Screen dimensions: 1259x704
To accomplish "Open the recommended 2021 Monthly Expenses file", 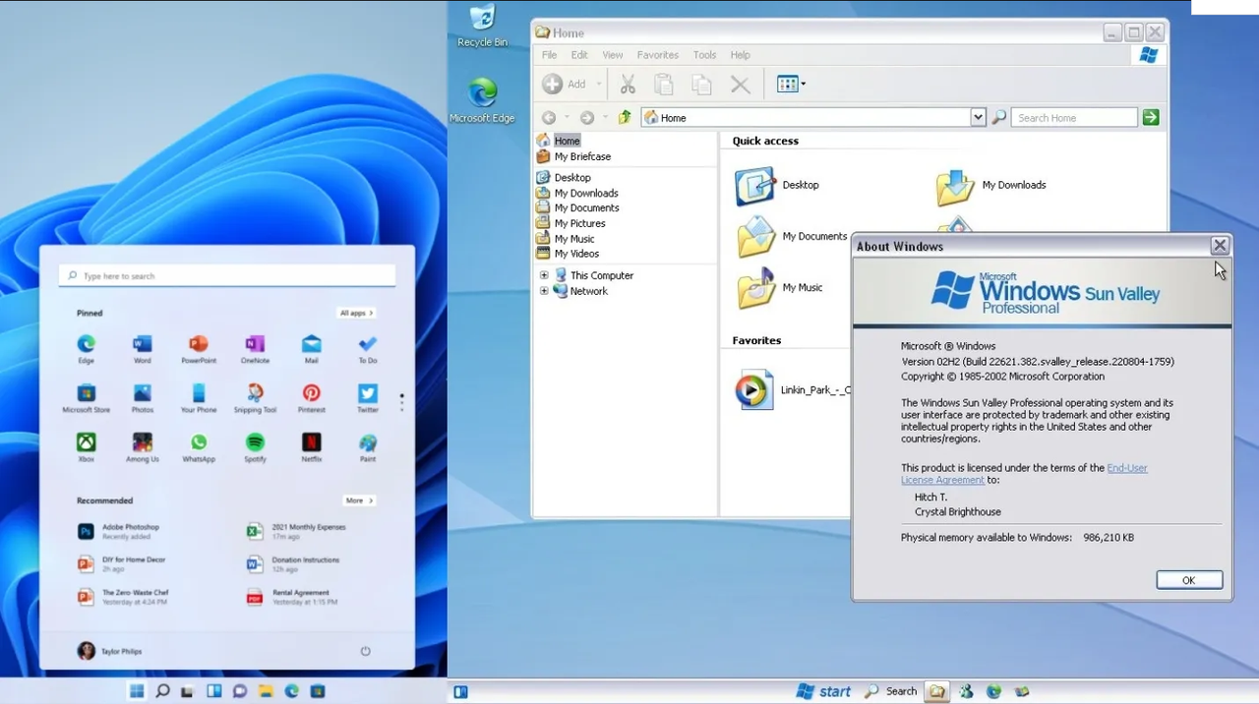I will pos(296,531).
